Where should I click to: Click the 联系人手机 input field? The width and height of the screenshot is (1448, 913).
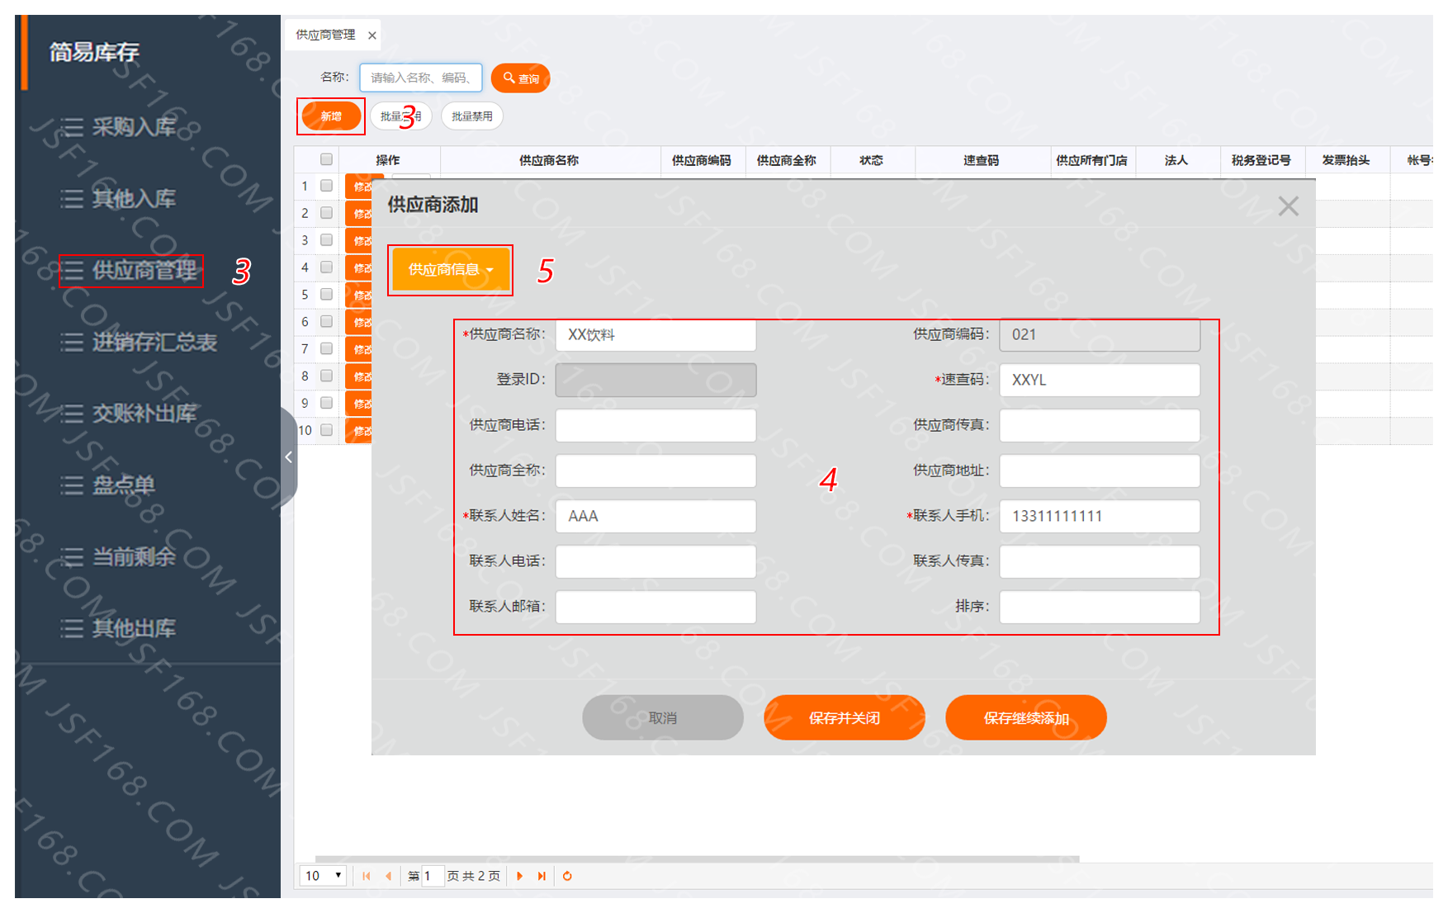[x=1100, y=516]
